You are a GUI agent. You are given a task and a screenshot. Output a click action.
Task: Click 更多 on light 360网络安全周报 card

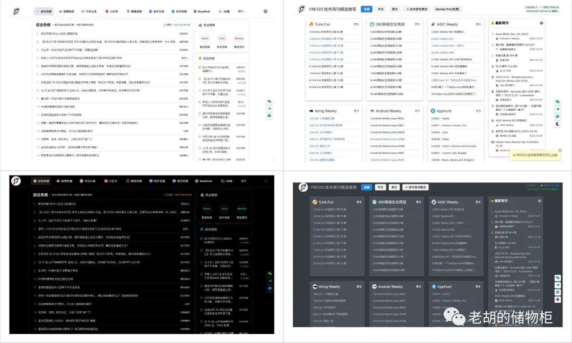tap(417, 24)
